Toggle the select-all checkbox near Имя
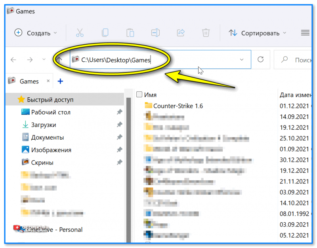Viewport: 317px width, 248px height. coord(139,95)
